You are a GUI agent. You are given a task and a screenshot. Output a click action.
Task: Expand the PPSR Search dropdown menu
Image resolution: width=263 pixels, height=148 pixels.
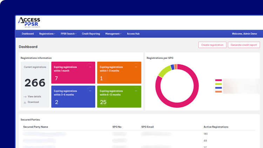[x=68, y=34]
